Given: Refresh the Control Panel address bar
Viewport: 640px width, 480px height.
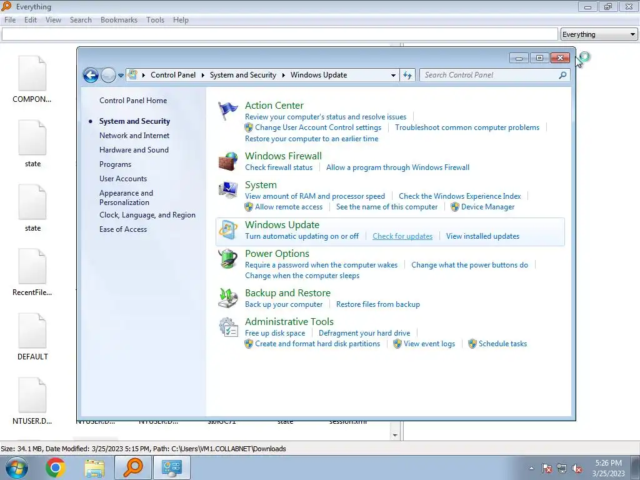Looking at the screenshot, I should [x=407, y=75].
